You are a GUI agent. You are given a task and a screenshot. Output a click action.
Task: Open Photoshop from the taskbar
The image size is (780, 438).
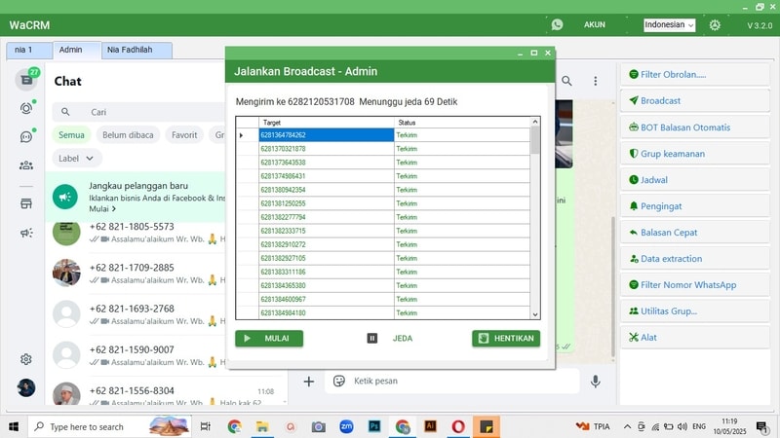pos(374,426)
